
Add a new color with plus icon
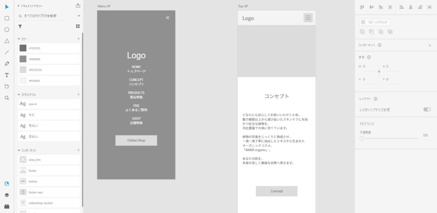tap(79, 39)
